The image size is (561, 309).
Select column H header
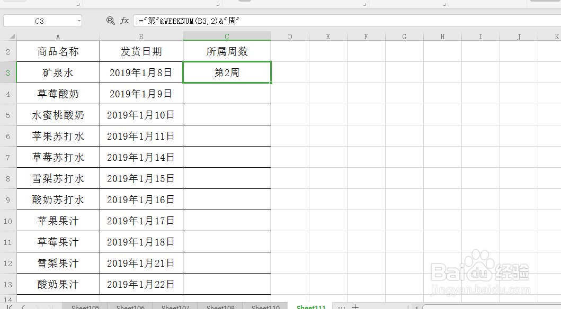pos(442,36)
